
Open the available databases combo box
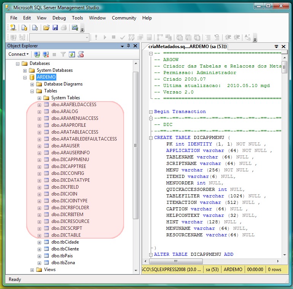(x=59, y=37)
